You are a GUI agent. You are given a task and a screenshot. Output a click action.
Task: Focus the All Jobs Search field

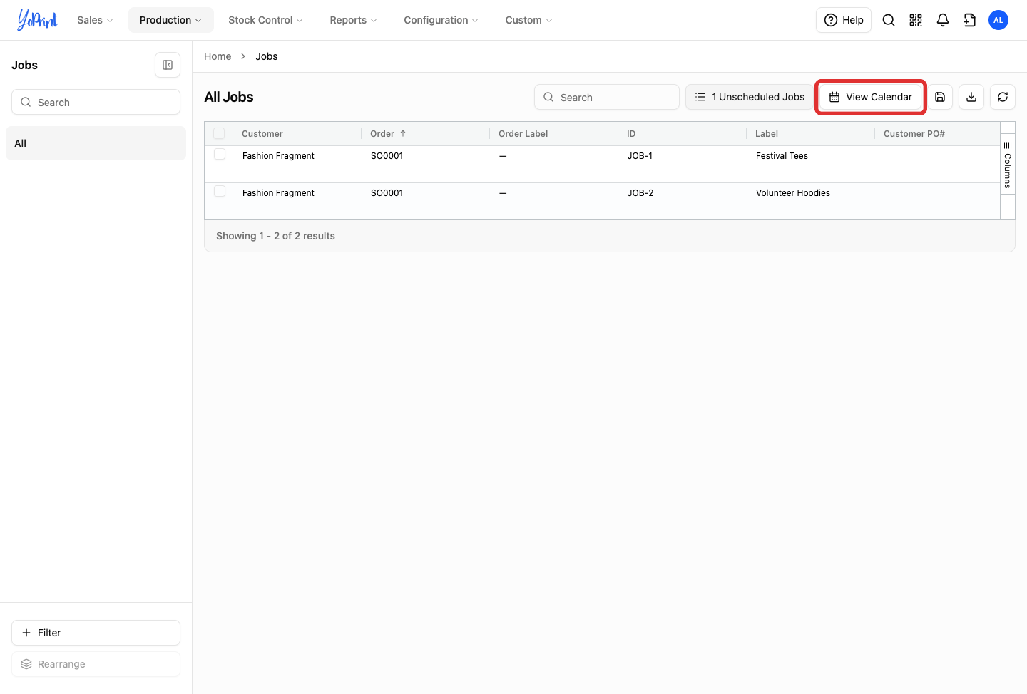click(607, 97)
